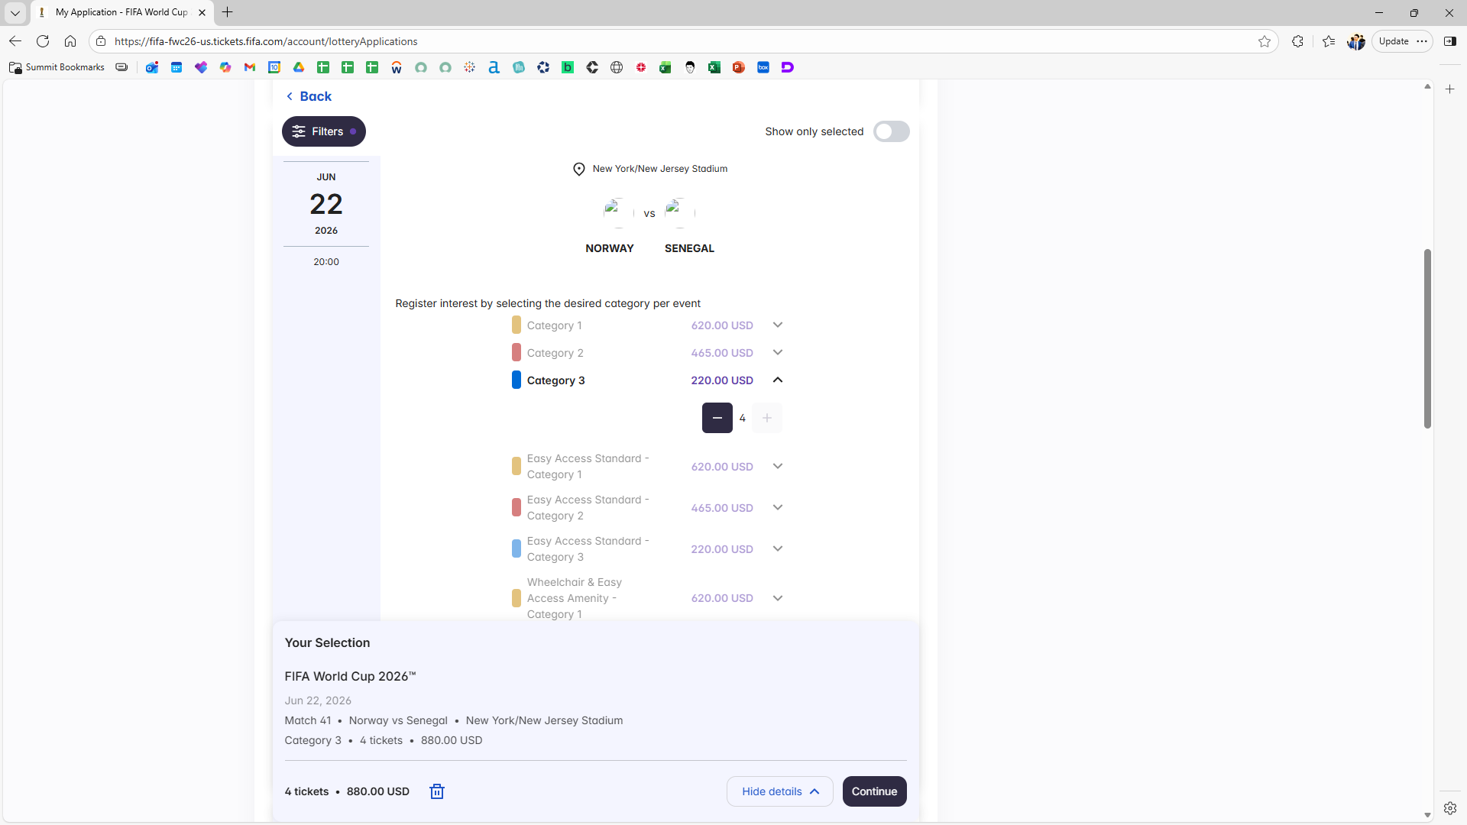Screen dimensions: 1467x825
Task: Select the My Application - FIFA World Cup tab
Action: tap(122, 12)
